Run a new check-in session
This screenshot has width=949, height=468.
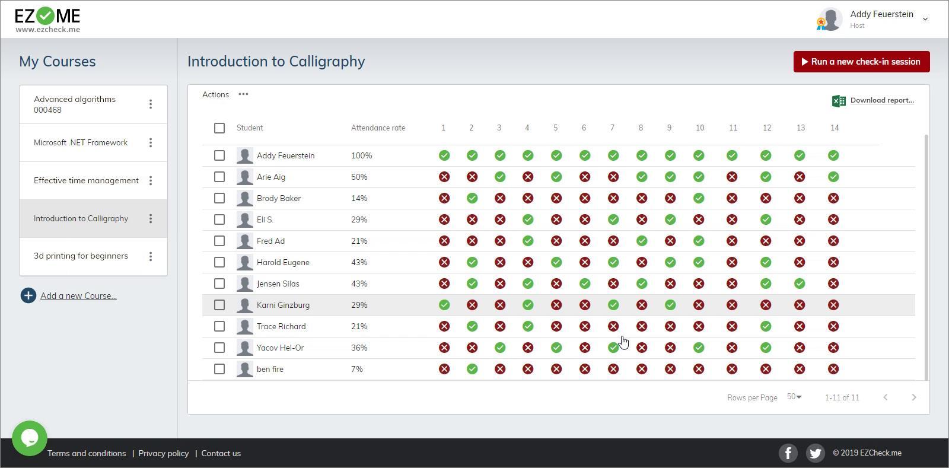click(861, 62)
